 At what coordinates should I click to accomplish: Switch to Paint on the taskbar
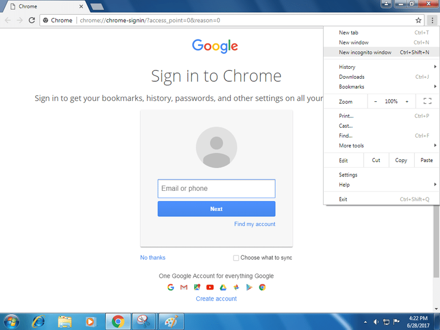coord(171,322)
